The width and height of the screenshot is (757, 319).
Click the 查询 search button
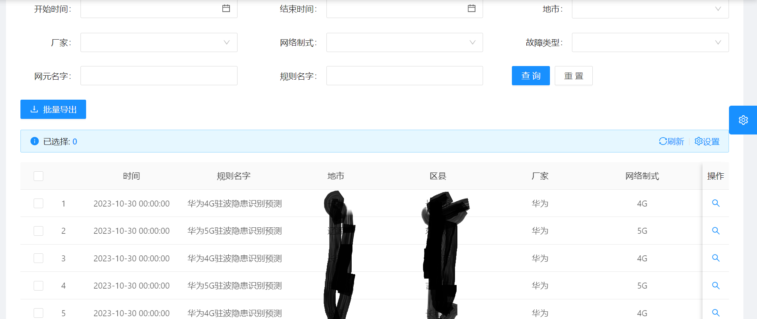coord(531,76)
